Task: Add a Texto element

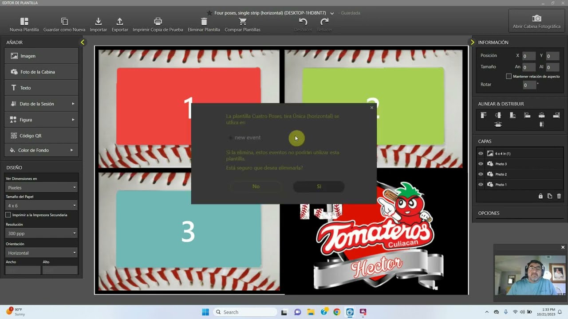Action: click(x=41, y=88)
